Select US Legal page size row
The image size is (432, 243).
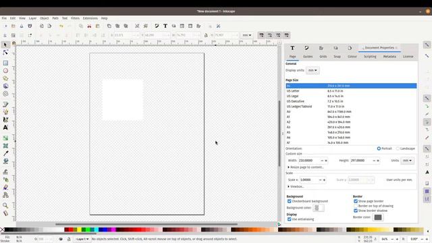coord(351,96)
